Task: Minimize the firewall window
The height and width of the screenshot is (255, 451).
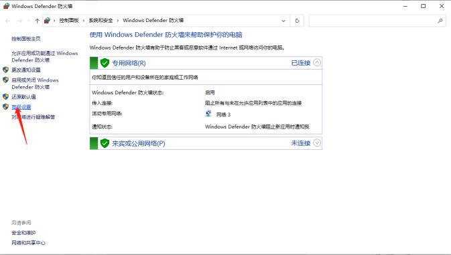Action: point(405,6)
